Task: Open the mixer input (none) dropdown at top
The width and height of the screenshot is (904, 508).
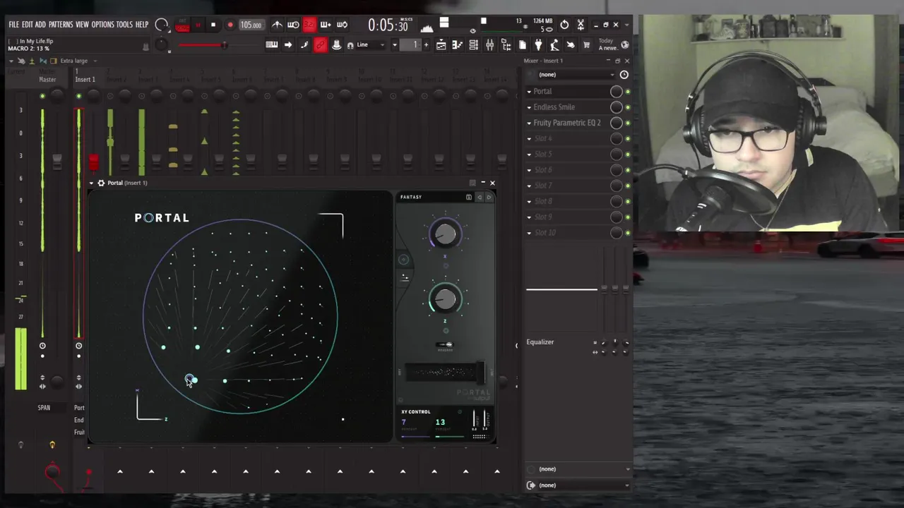Action: pyautogui.click(x=576, y=74)
